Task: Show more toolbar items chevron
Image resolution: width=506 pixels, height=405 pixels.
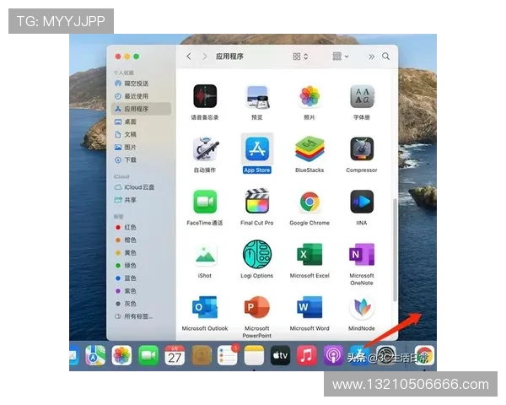Action: pos(371,57)
